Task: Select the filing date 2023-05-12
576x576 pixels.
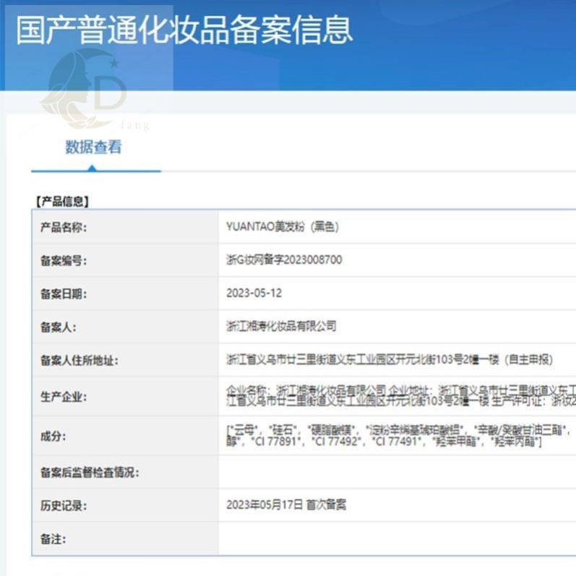Action: point(254,293)
